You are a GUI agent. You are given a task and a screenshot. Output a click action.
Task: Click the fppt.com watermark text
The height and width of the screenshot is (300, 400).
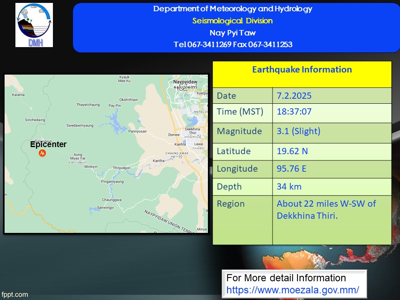pyautogui.click(x=15, y=295)
